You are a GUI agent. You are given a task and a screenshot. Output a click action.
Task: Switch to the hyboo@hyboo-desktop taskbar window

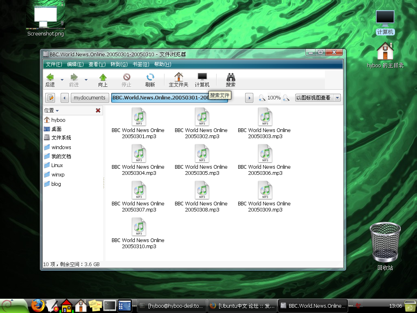point(171,306)
